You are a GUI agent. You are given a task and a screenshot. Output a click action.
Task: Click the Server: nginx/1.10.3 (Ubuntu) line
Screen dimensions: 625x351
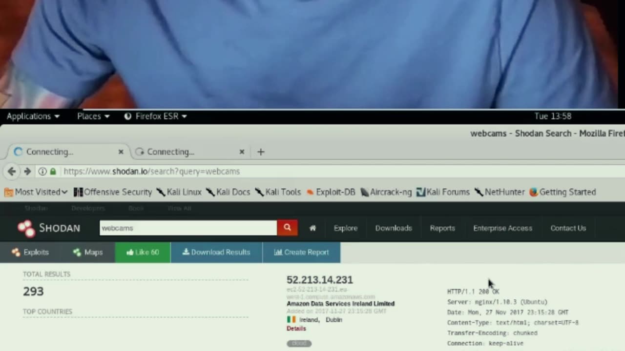tap(497, 302)
